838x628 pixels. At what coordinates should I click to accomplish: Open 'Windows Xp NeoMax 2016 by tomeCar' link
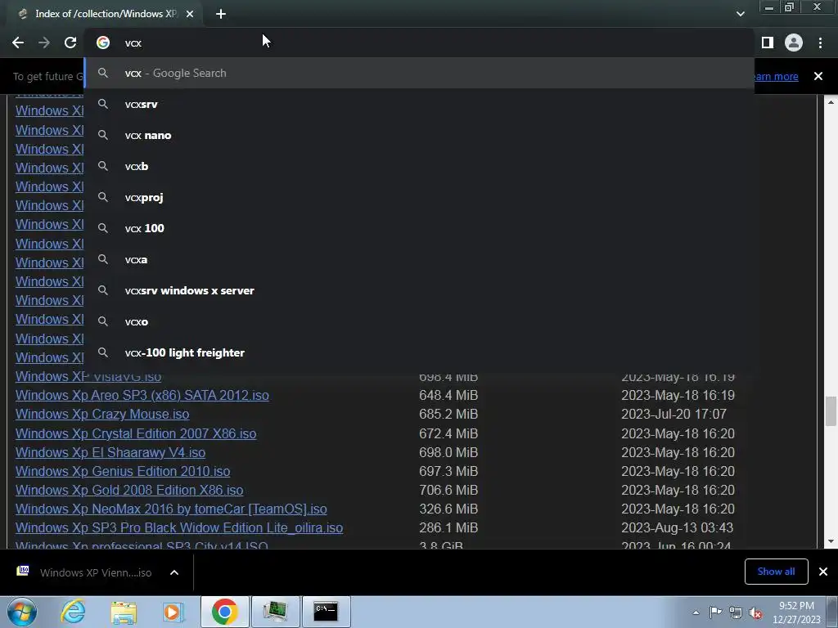(171, 509)
